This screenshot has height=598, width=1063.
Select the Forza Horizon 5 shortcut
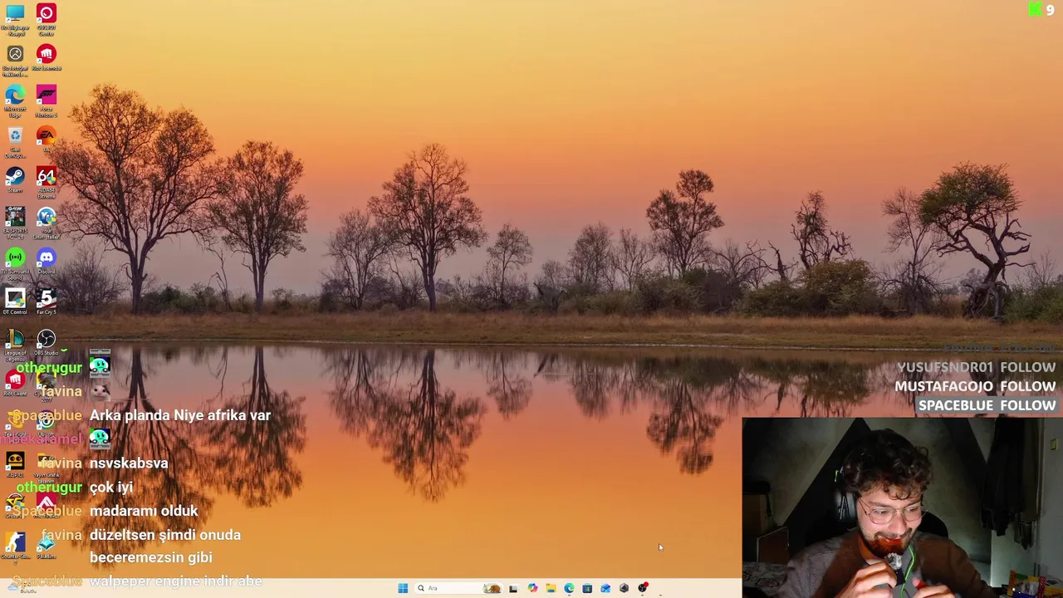click(x=46, y=100)
